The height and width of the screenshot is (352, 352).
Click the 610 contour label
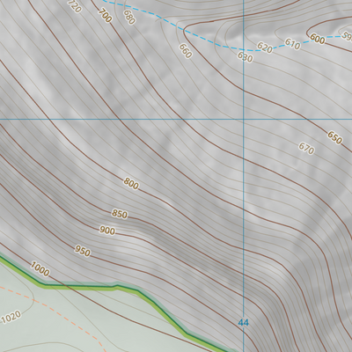(x=292, y=44)
